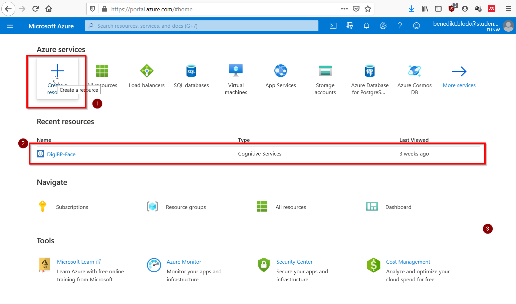Click the red extension icon in the browser toolbar

(492, 9)
